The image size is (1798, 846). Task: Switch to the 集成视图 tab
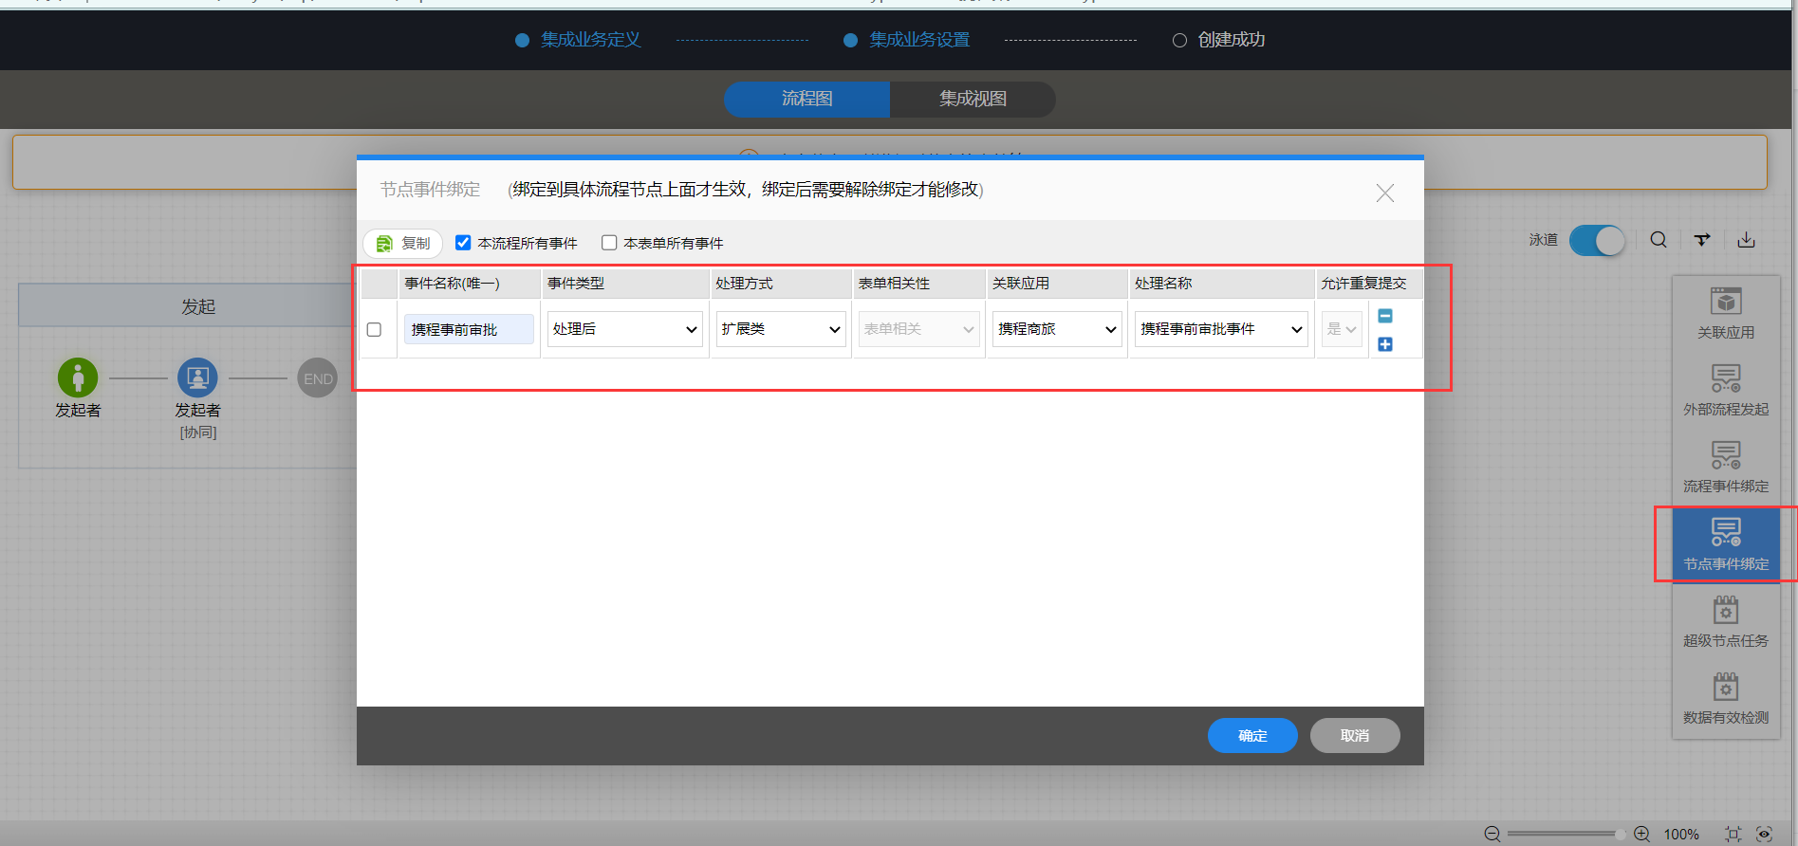point(973,99)
